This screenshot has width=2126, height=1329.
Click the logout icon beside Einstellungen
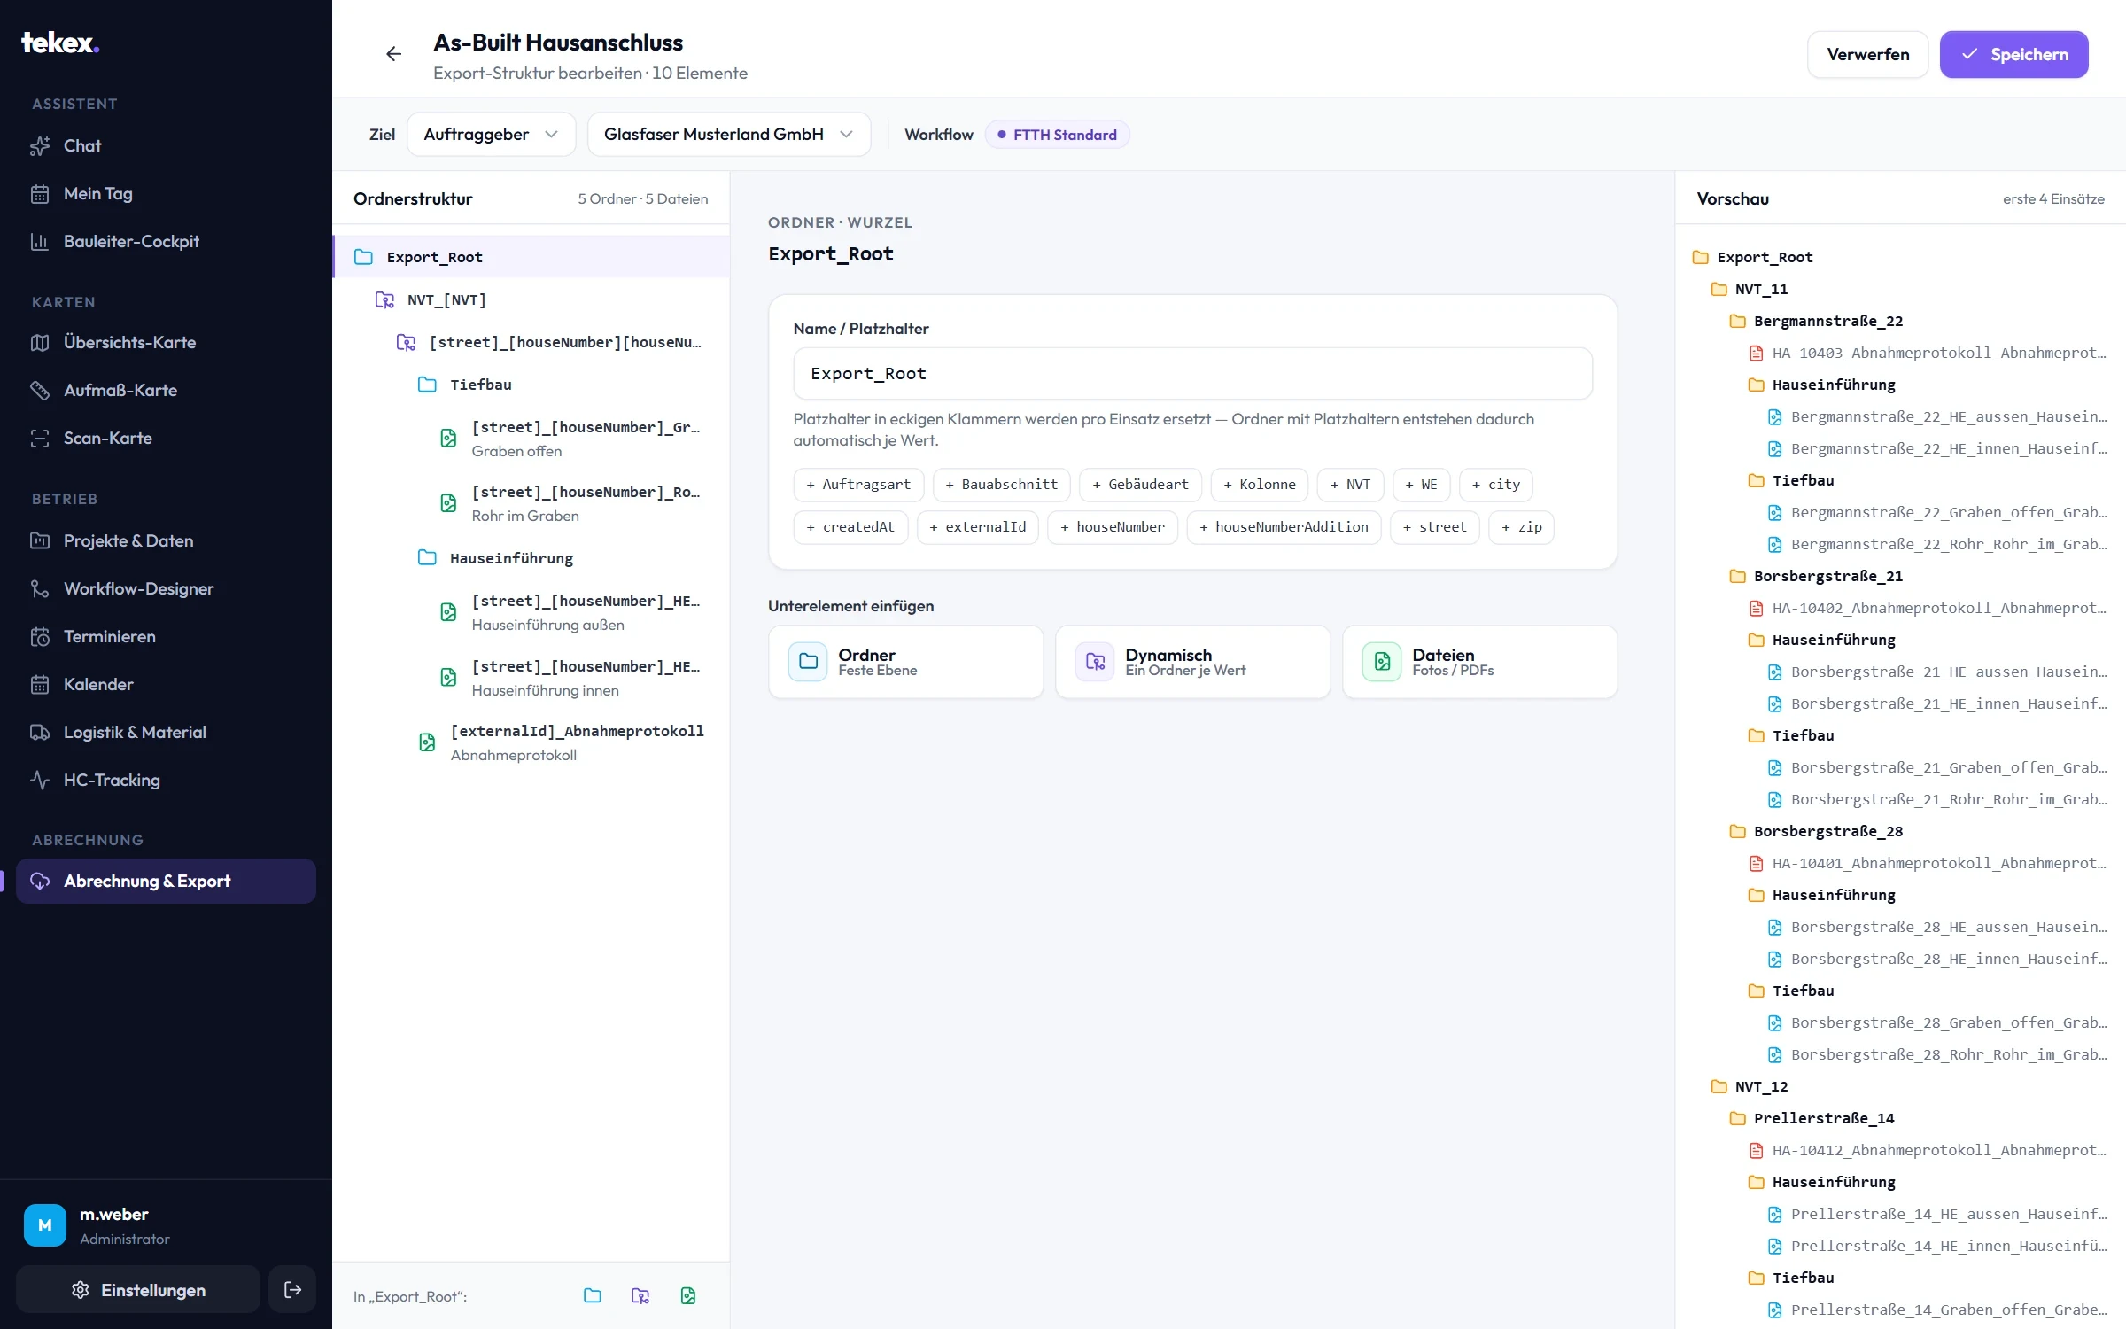(292, 1289)
